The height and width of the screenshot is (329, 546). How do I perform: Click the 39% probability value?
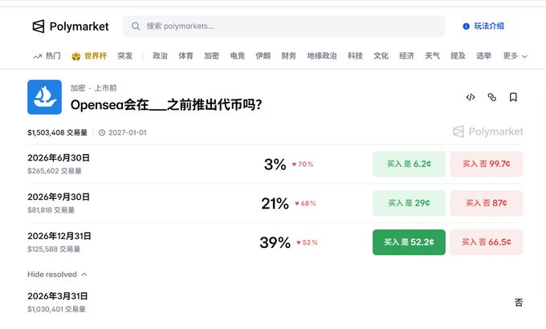pos(275,242)
